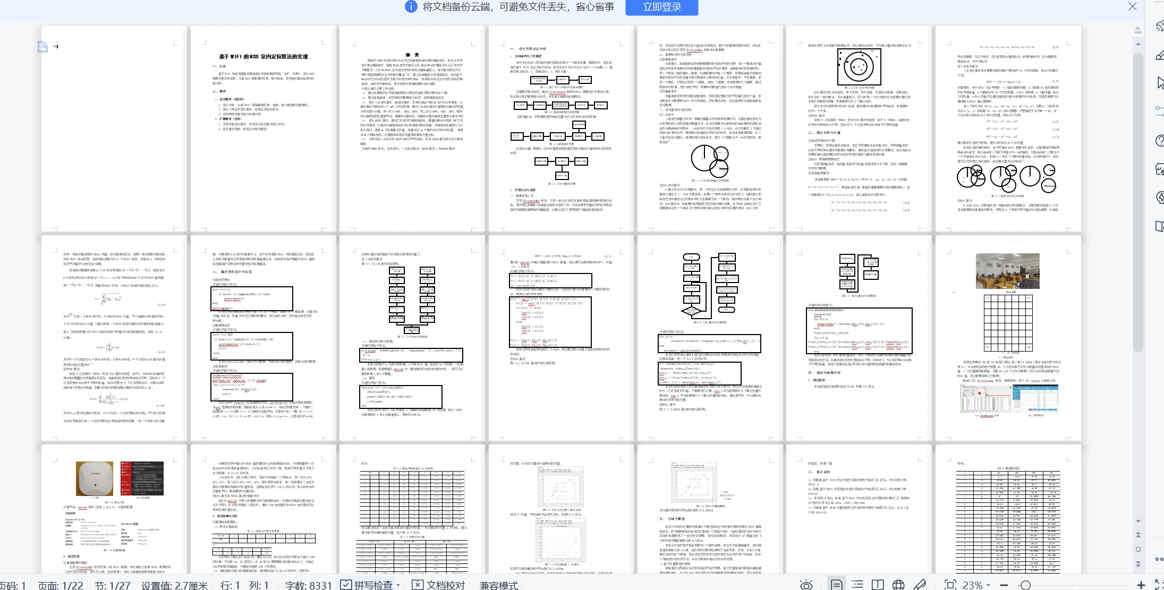The image size is (1164, 590).
Task: Click the zoom in plus button
Action: tap(1141, 585)
